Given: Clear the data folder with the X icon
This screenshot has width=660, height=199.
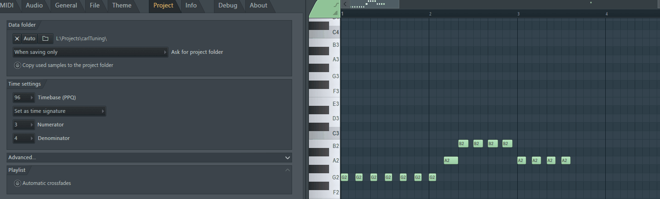Looking at the screenshot, I should pos(17,38).
